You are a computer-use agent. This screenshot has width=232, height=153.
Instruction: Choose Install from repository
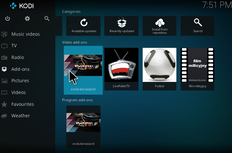[159, 26]
